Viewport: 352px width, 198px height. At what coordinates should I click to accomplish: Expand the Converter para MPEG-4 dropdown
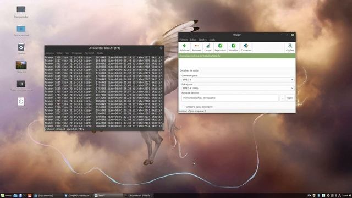[238, 80]
